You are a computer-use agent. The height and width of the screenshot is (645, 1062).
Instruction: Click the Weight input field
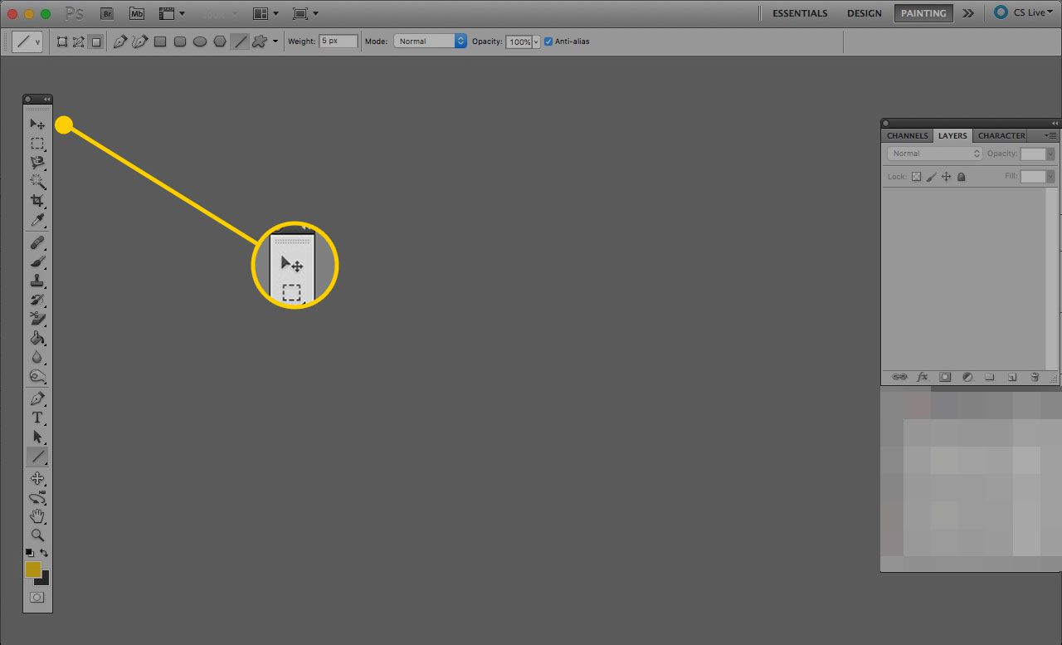pos(339,41)
